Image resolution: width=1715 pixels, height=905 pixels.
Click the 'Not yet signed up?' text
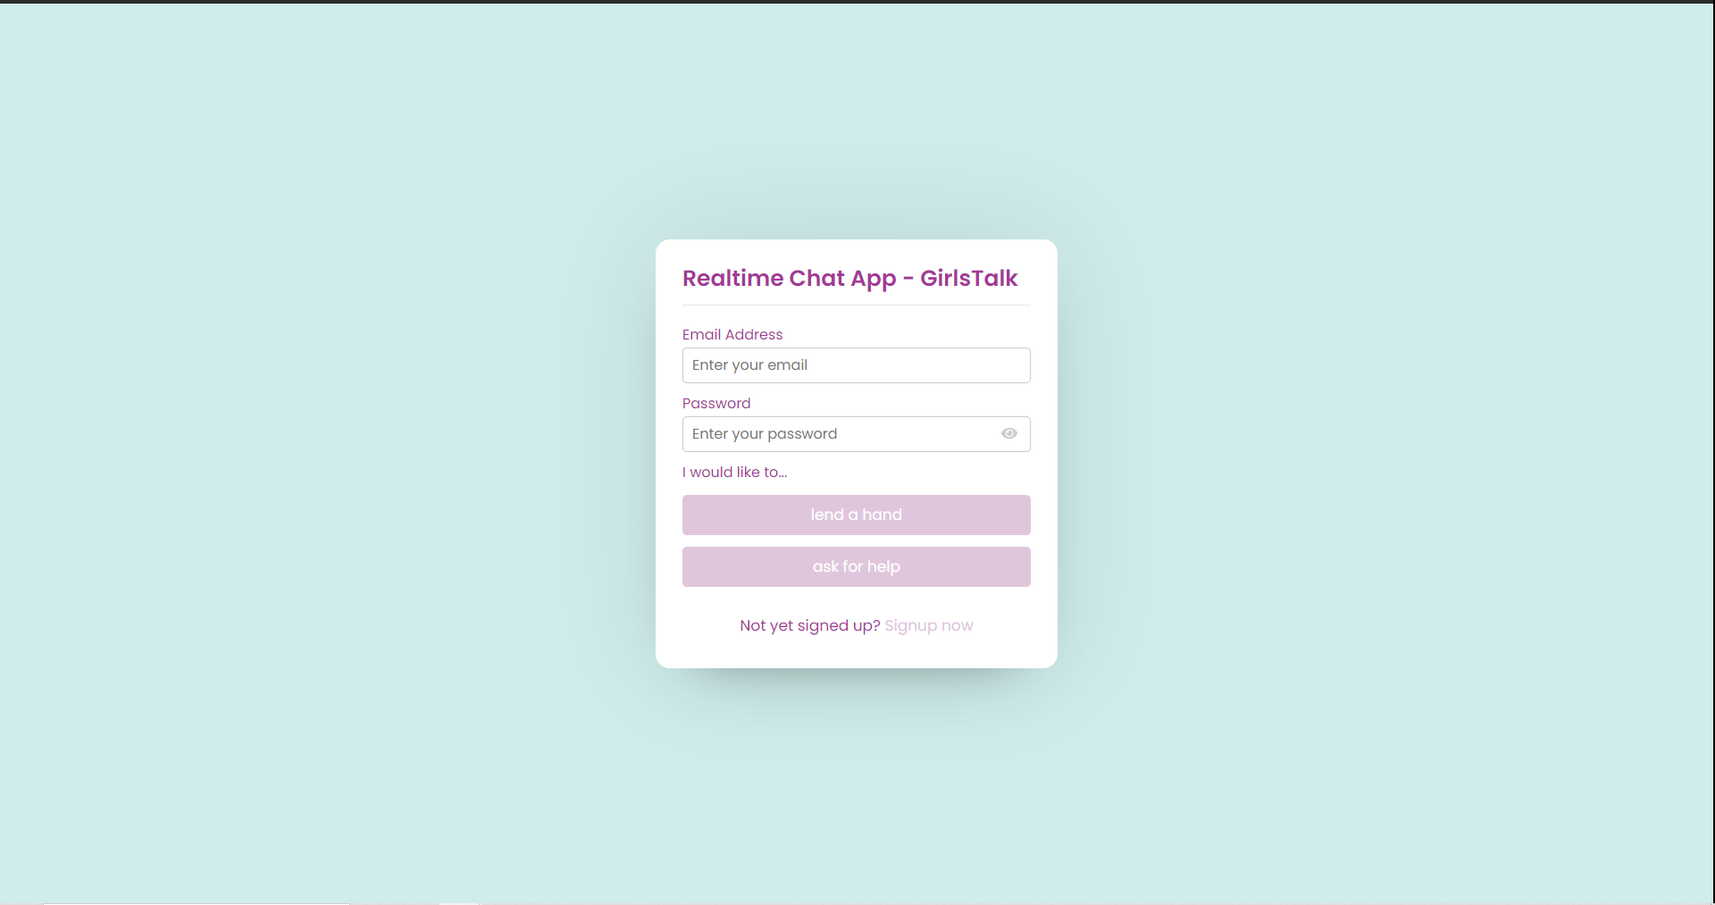tap(809, 625)
